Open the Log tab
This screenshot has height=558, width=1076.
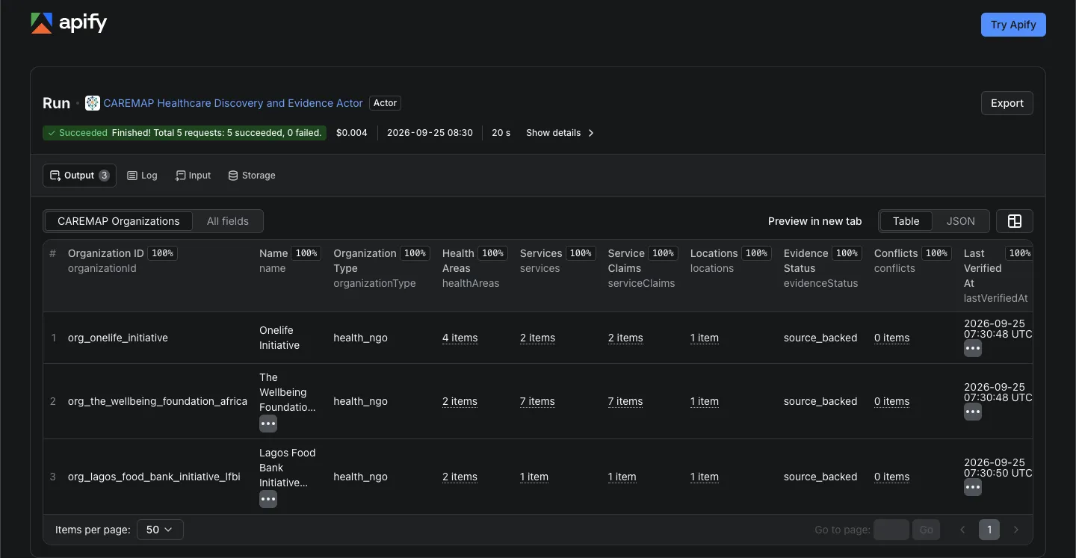[142, 176]
